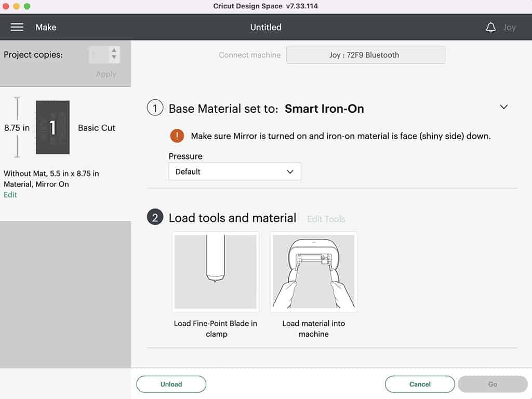Screen dimensions: 532x399
Task: Click the Untitled project title
Action: pyautogui.click(x=265, y=27)
